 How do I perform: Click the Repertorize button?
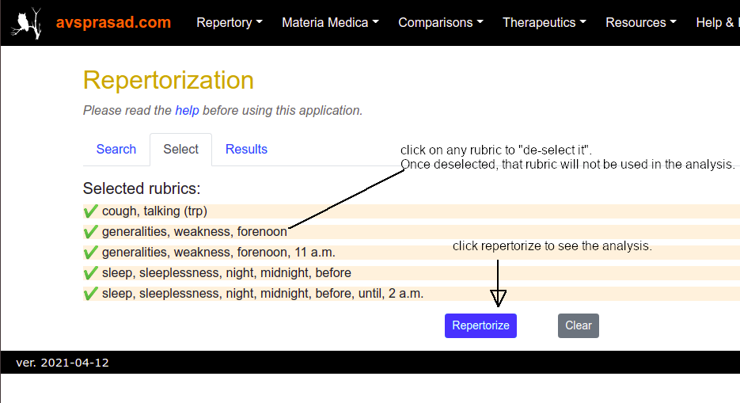480,325
